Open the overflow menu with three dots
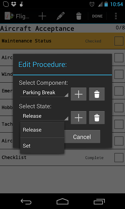Screen dimensions: 125x209 tap(116, 16)
